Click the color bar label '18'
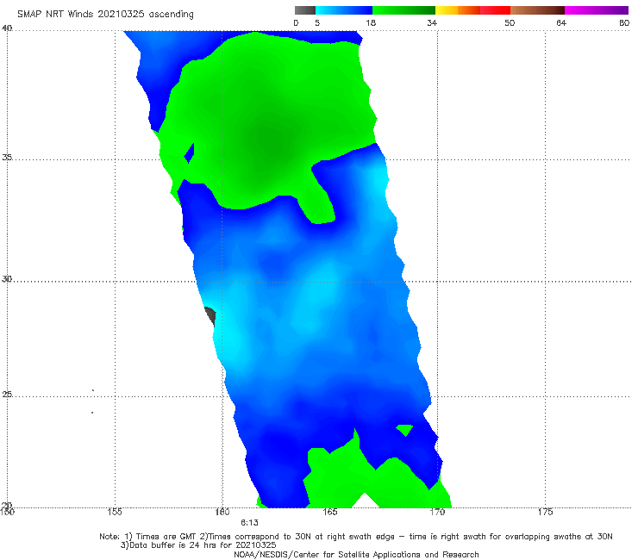The width and height of the screenshot is (638, 560). (371, 22)
